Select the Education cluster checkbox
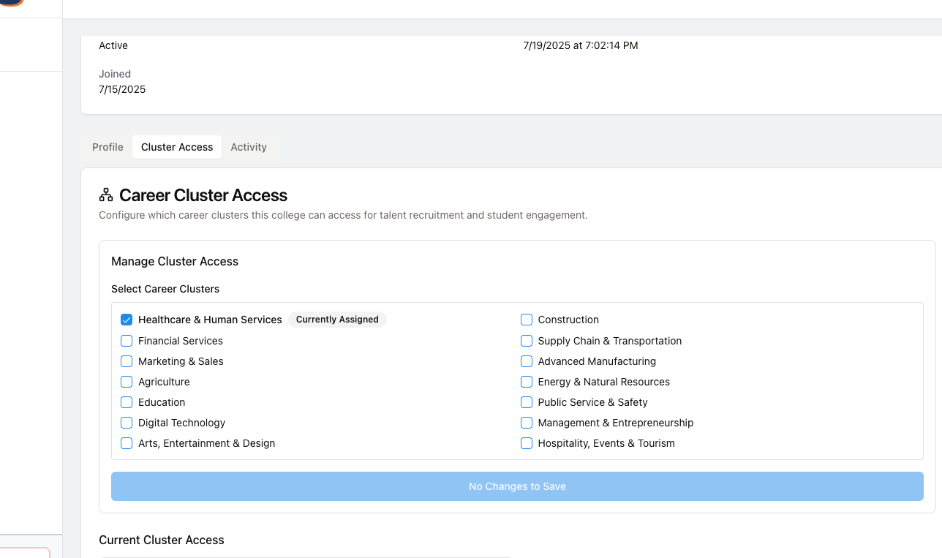The width and height of the screenshot is (942, 558). [x=127, y=402]
